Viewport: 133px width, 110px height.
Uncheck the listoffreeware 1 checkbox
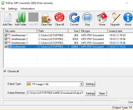coord(6,35)
